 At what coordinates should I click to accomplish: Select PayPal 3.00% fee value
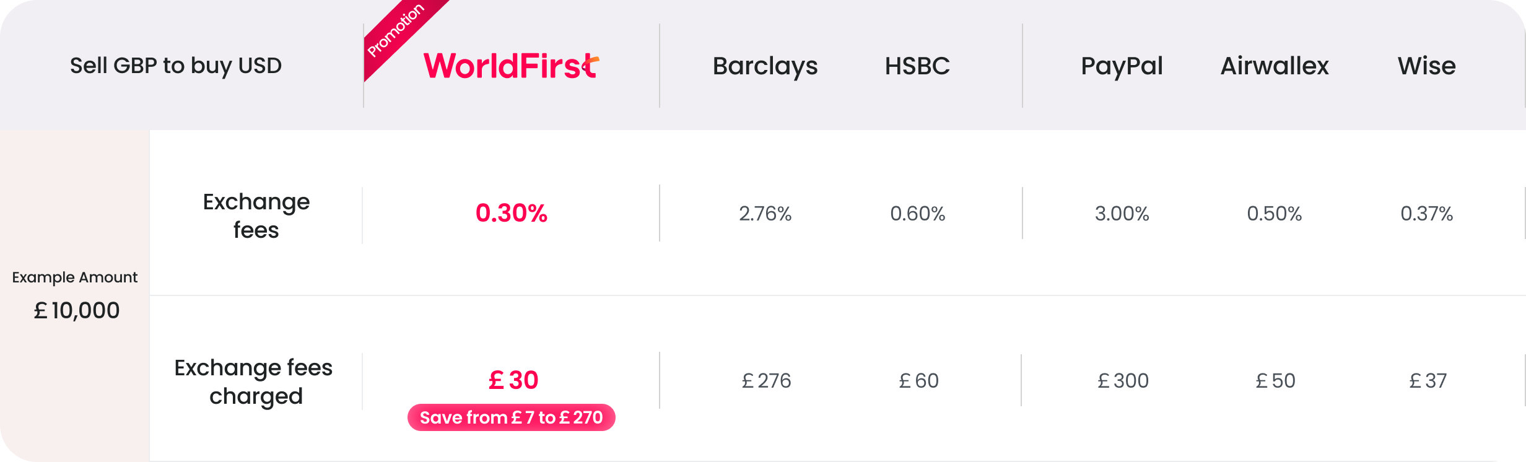(1122, 214)
